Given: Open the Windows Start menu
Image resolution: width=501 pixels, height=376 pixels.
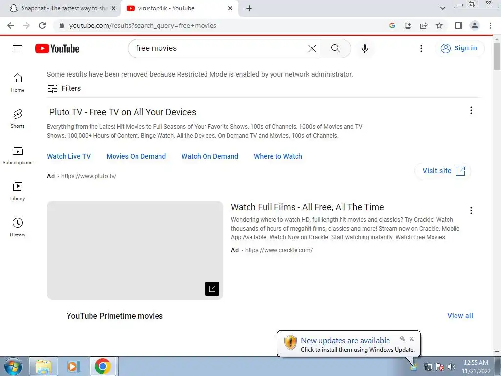Looking at the screenshot, I should click(13, 366).
